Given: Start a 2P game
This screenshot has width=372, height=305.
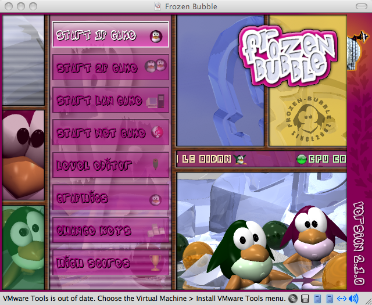Looking at the screenshot, I should click(x=110, y=67).
